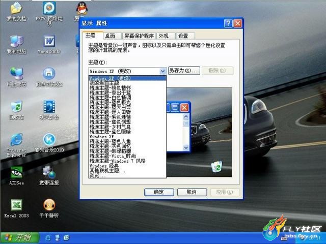This screenshot has height=244, width=326.
Task: Choose theme 精选主题-青出于蓝
Action: tap(127, 93)
